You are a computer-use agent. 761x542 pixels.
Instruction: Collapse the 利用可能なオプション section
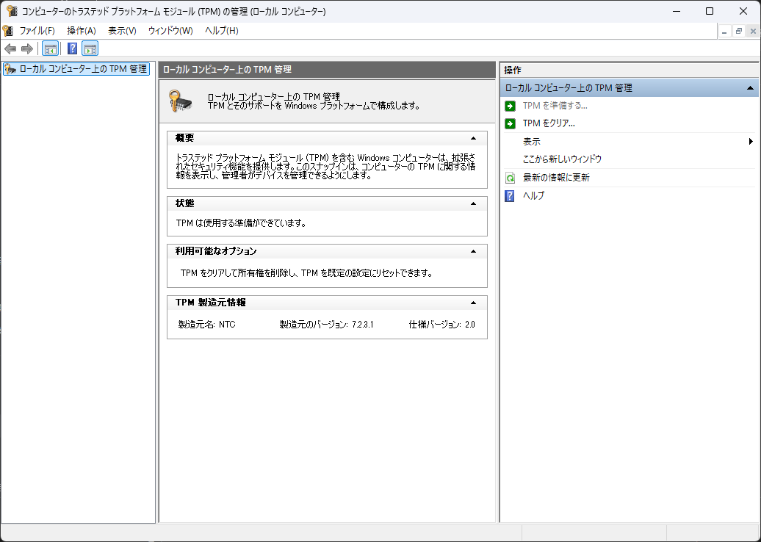473,251
